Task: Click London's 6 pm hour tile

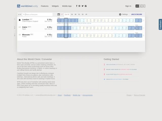Action: point(123,20)
